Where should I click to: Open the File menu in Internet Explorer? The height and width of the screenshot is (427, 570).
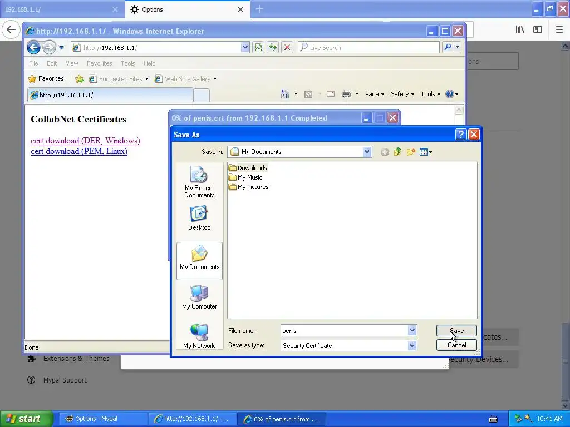point(33,63)
